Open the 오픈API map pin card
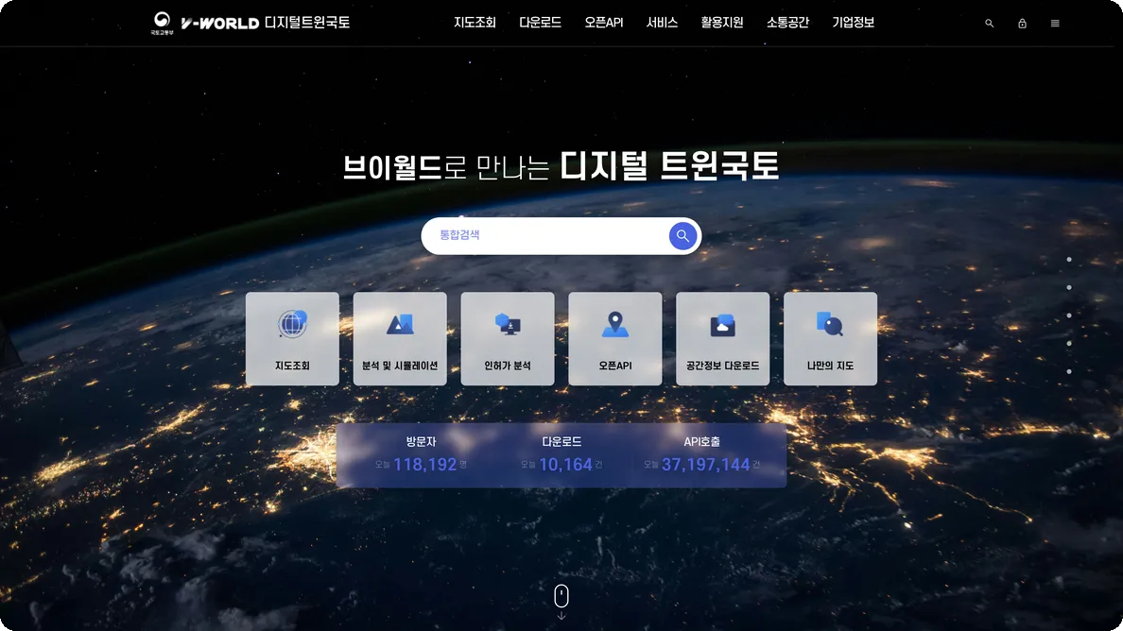The width and height of the screenshot is (1123, 631). pos(615,338)
